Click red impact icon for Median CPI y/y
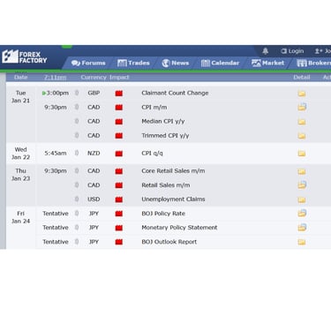331x323 pixels. point(119,122)
